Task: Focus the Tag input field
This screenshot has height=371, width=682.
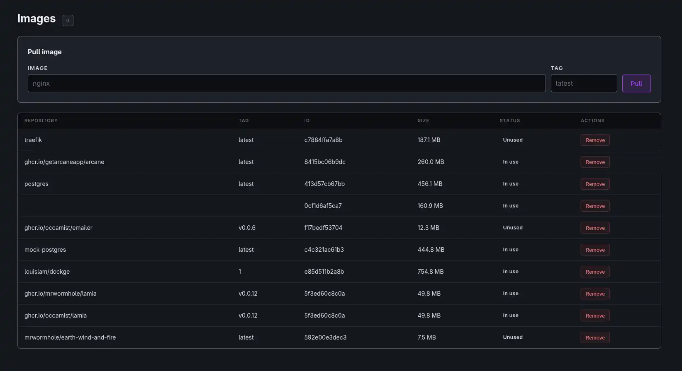Action: (584, 83)
